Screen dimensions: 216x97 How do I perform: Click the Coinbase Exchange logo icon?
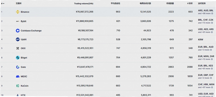click(x=18, y=31)
